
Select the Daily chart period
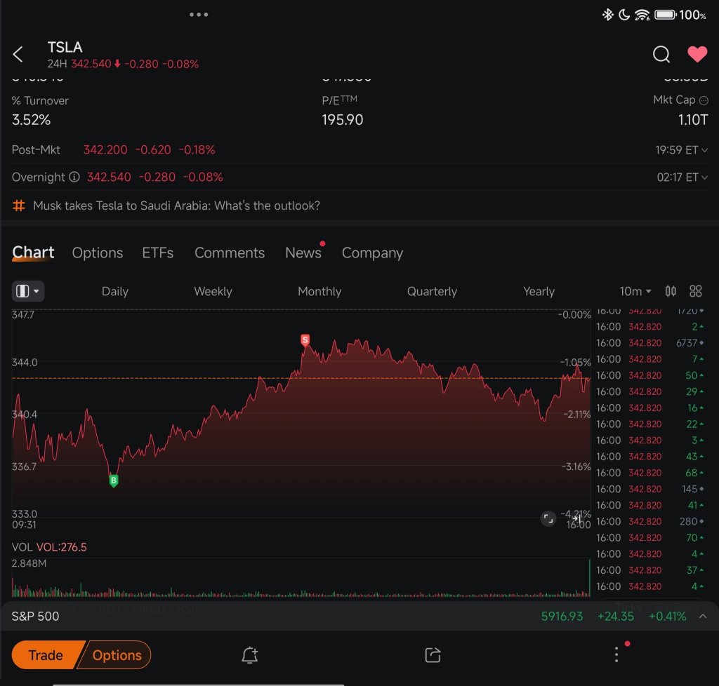click(115, 291)
